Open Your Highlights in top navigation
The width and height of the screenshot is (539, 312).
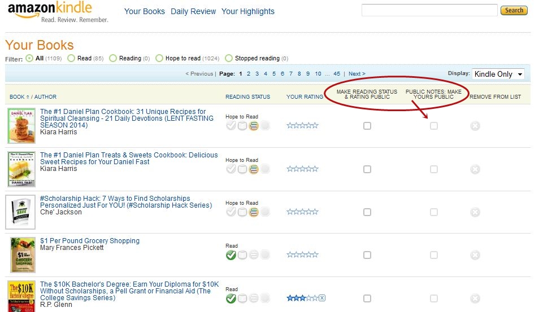click(x=248, y=11)
